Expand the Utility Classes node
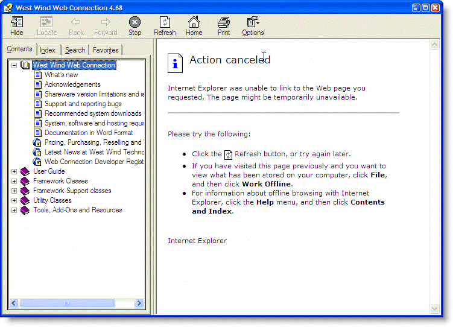This screenshot has height=327, width=453. pyautogui.click(x=14, y=200)
